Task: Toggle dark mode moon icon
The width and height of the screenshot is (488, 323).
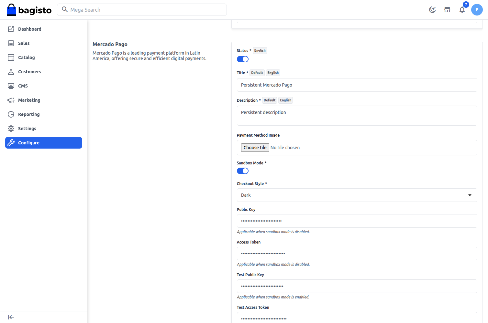Action: coord(432,10)
